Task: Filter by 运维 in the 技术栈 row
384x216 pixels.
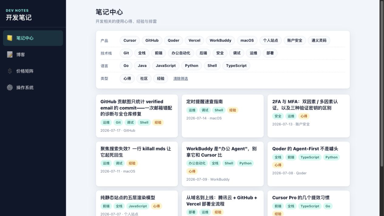Action: coord(253,53)
